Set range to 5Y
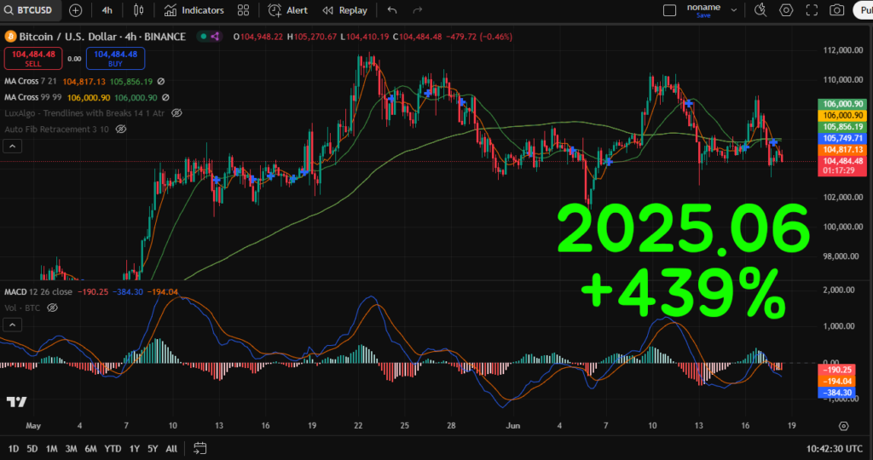 pos(153,448)
